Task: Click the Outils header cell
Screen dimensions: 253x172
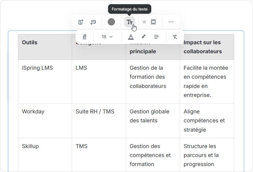Action: (30, 42)
